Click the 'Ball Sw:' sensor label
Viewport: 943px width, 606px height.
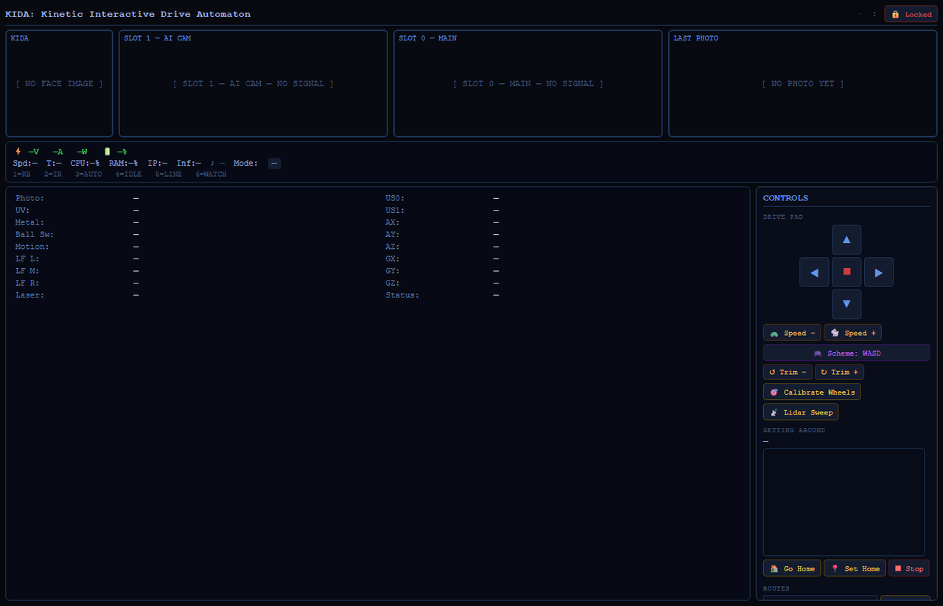click(x=35, y=234)
